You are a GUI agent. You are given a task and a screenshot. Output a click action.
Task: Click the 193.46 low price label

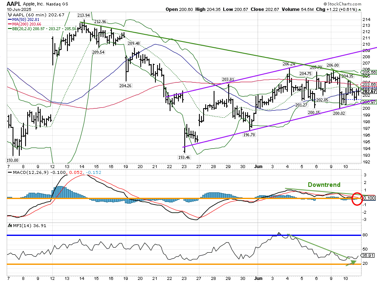(184, 158)
